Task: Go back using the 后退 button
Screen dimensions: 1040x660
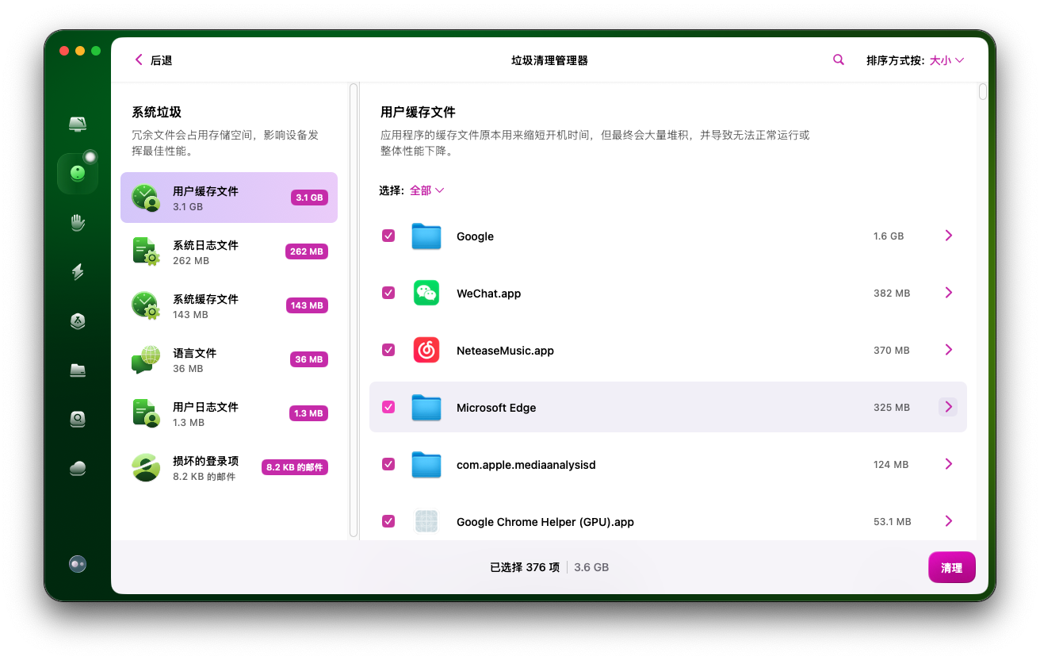Action: click(153, 60)
